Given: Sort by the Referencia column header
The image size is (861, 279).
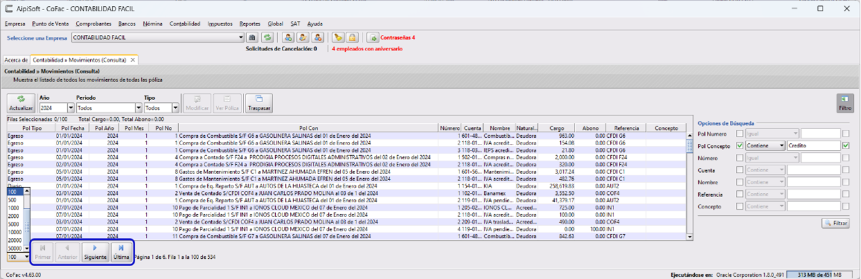Looking at the screenshot, I should tap(626, 127).
